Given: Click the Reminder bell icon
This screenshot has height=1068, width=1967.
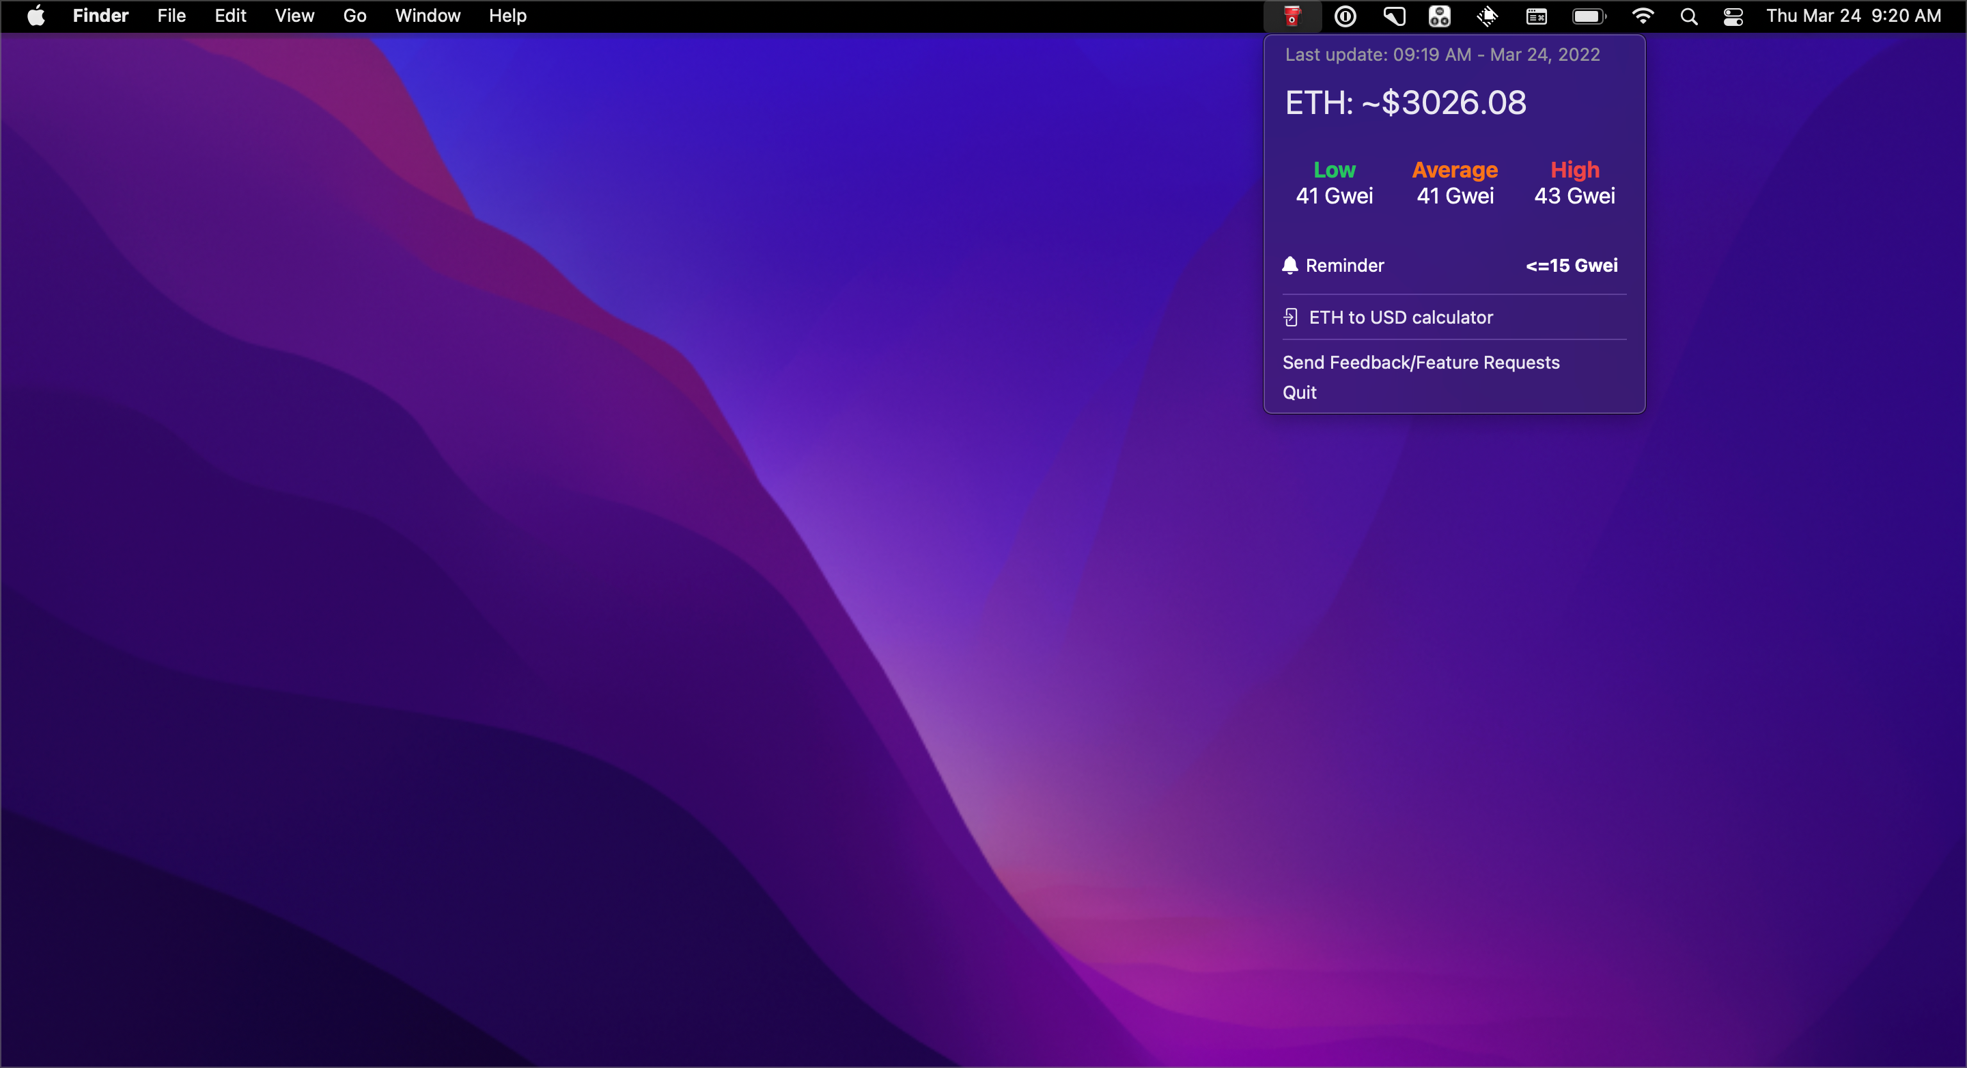Looking at the screenshot, I should [1290, 265].
